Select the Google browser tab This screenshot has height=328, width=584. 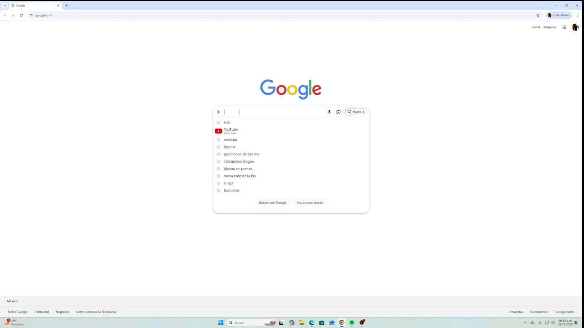click(36, 5)
